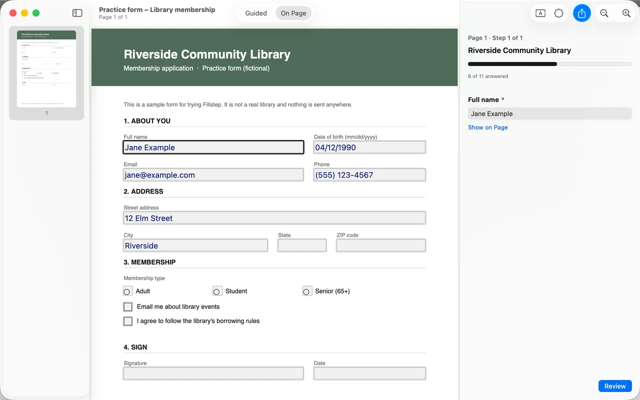Check agree to borrowing rules box
Screen dimensions: 640x400
pyautogui.click(x=128, y=321)
